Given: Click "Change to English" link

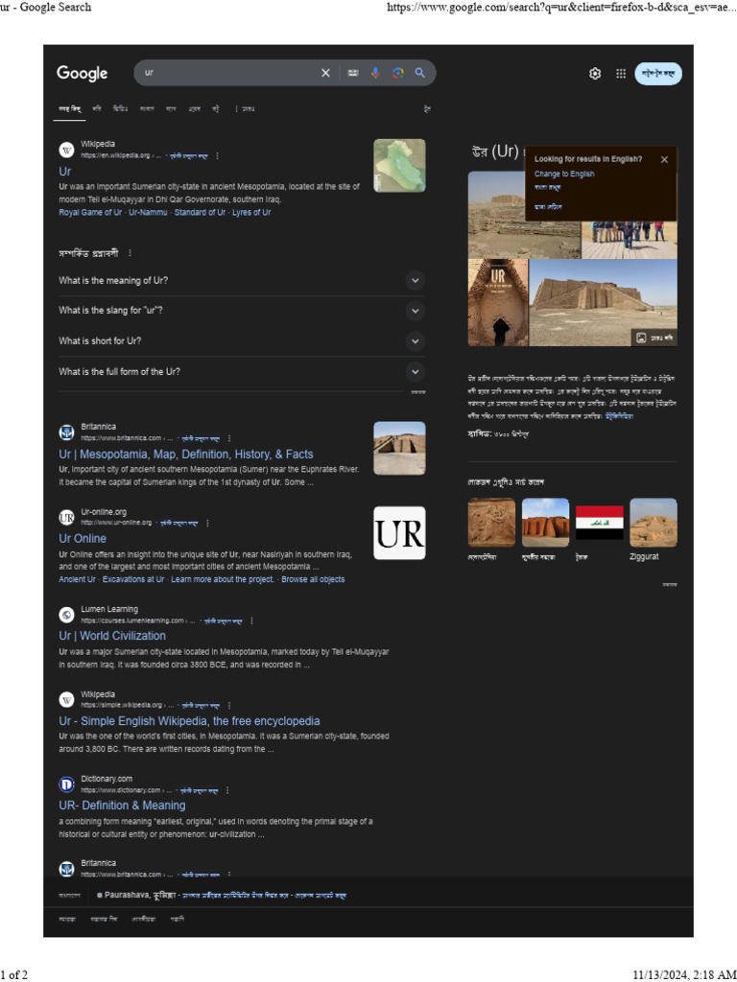Looking at the screenshot, I should (564, 175).
